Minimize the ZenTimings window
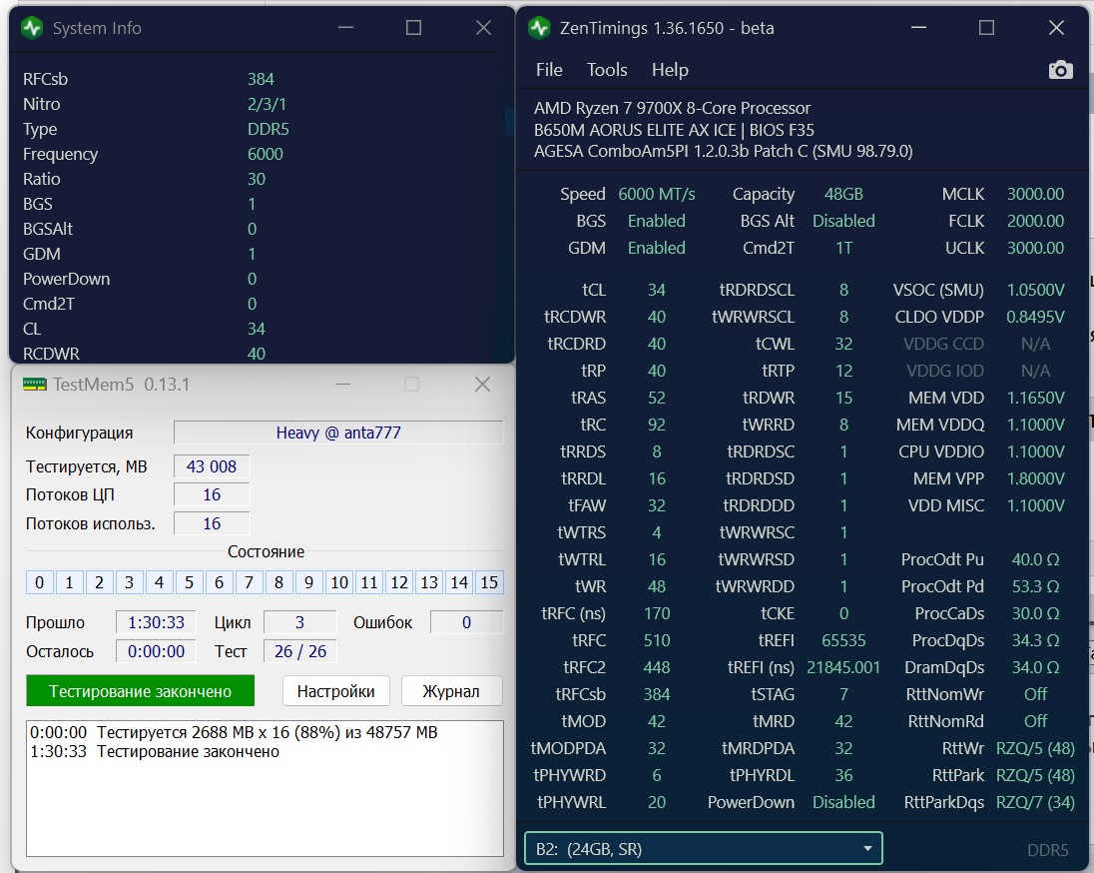 (919, 28)
